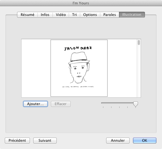Open the Options tab
Viewport: 162px width, 149px height.
90,15
